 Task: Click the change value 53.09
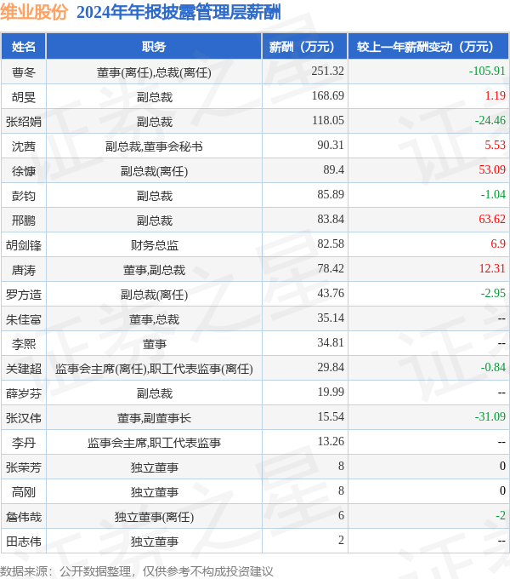[492, 169]
